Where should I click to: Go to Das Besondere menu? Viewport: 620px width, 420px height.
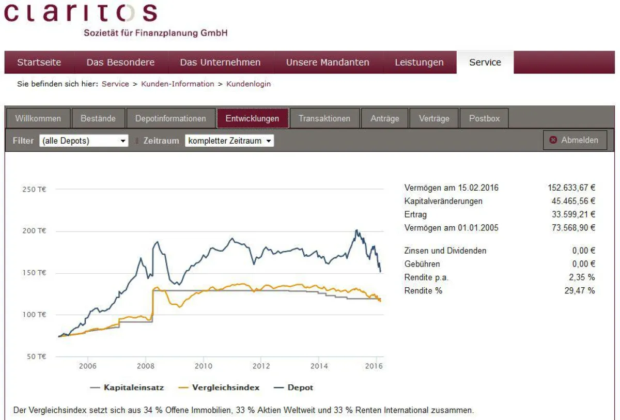pyautogui.click(x=120, y=63)
